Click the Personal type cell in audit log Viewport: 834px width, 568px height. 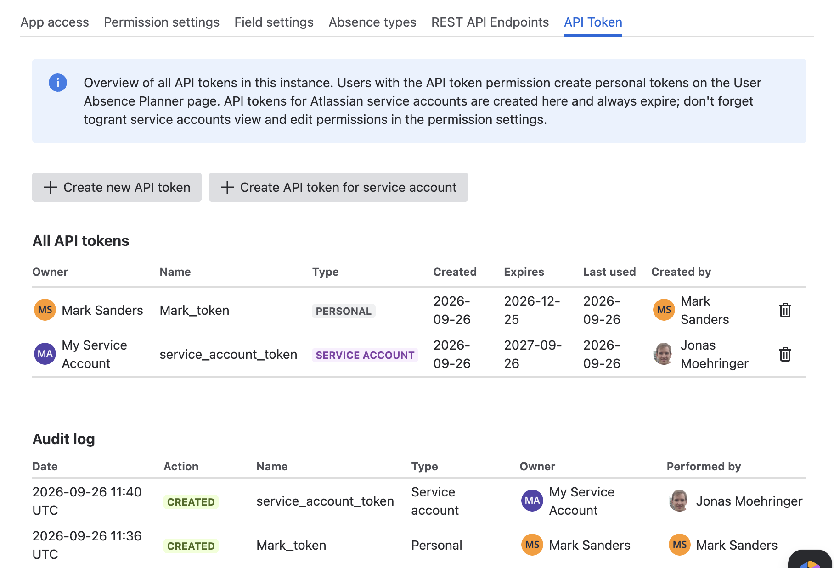tap(437, 545)
